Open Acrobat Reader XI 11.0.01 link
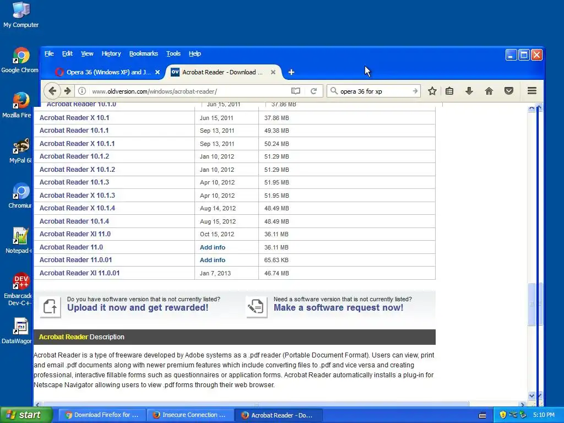 pyautogui.click(x=79, y=273)
